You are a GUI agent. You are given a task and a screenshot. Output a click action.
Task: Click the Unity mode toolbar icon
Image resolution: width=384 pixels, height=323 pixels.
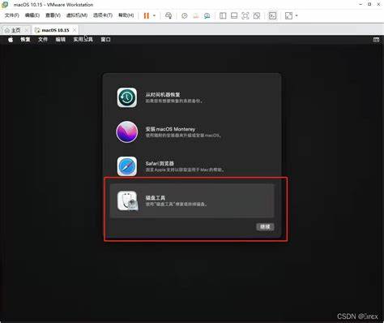(x=257, y=15)
